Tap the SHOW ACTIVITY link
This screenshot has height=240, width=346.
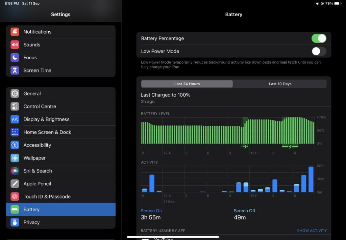312,231
